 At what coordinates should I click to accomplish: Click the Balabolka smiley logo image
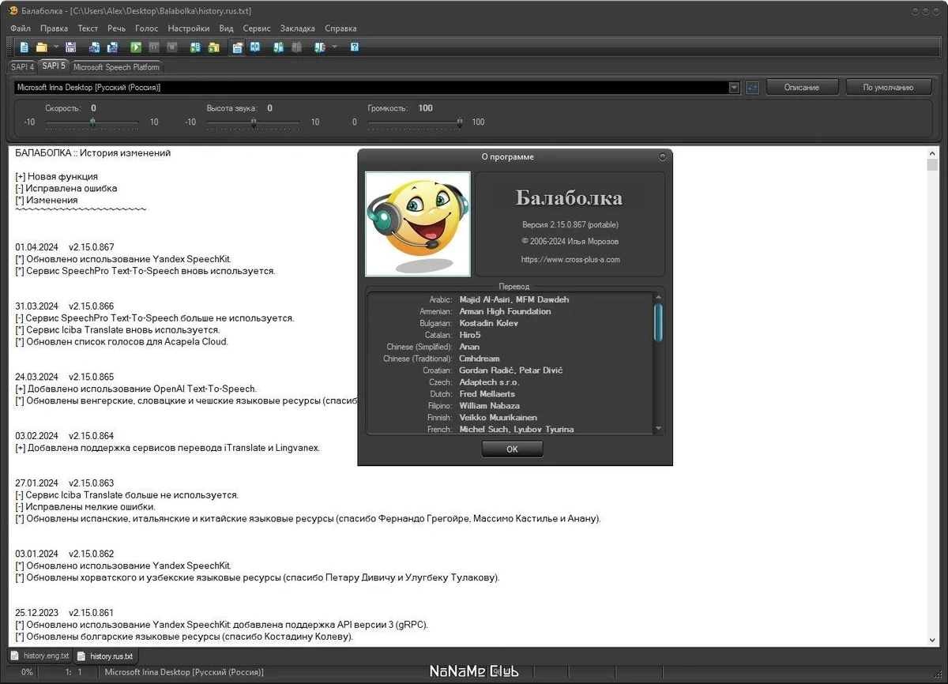point(418,224)
